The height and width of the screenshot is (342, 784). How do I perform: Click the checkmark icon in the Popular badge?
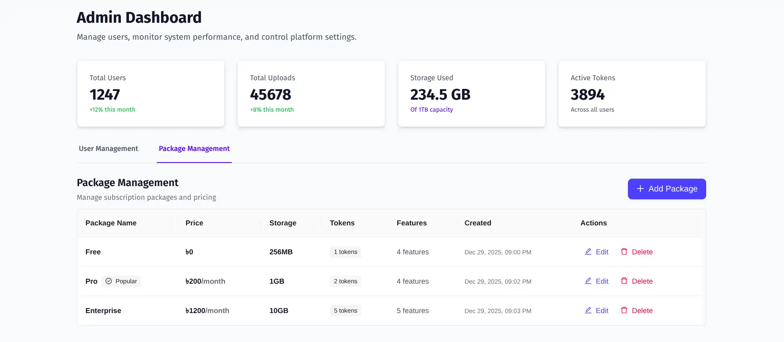109,281
